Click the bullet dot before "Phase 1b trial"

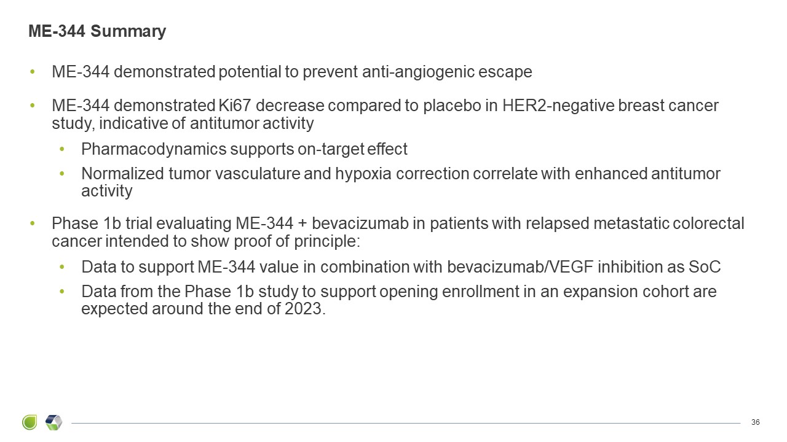pos(33,223)
